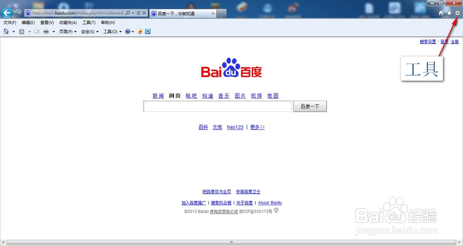Open the 更多>> link

pyautogui.click(x=257, y=127)
